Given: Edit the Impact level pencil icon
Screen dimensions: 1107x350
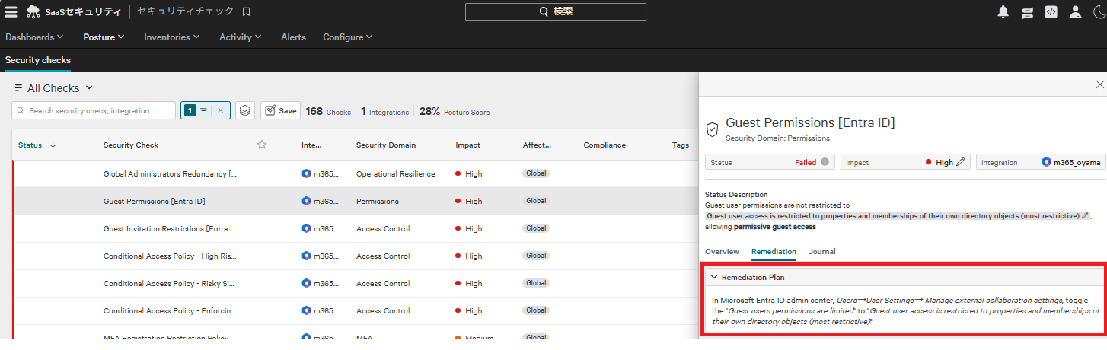Looking at the screenshot, I should click(x=961, y=162).
